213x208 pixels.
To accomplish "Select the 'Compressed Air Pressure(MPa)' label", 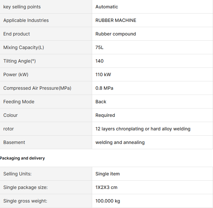I will 37,88.
